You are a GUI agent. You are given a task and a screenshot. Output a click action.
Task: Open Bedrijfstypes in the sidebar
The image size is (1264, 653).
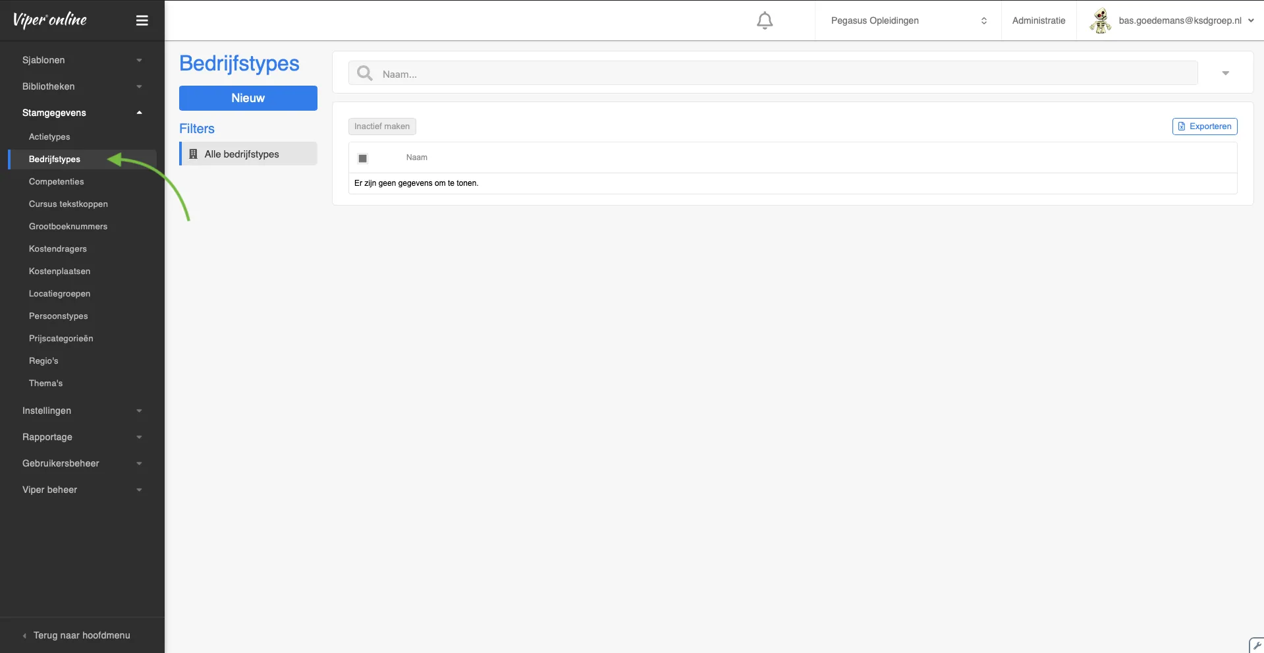click(x=55, y=159)
